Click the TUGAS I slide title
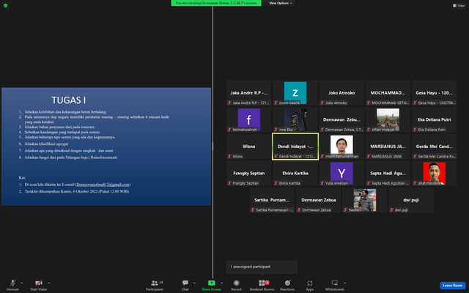Image resolution: width=469 pixels, height=293 pixels. coord(68,100)
